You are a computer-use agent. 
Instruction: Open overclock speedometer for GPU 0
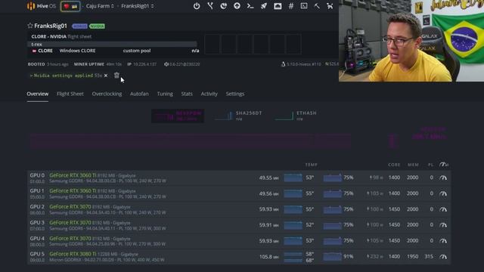[443, 178]
